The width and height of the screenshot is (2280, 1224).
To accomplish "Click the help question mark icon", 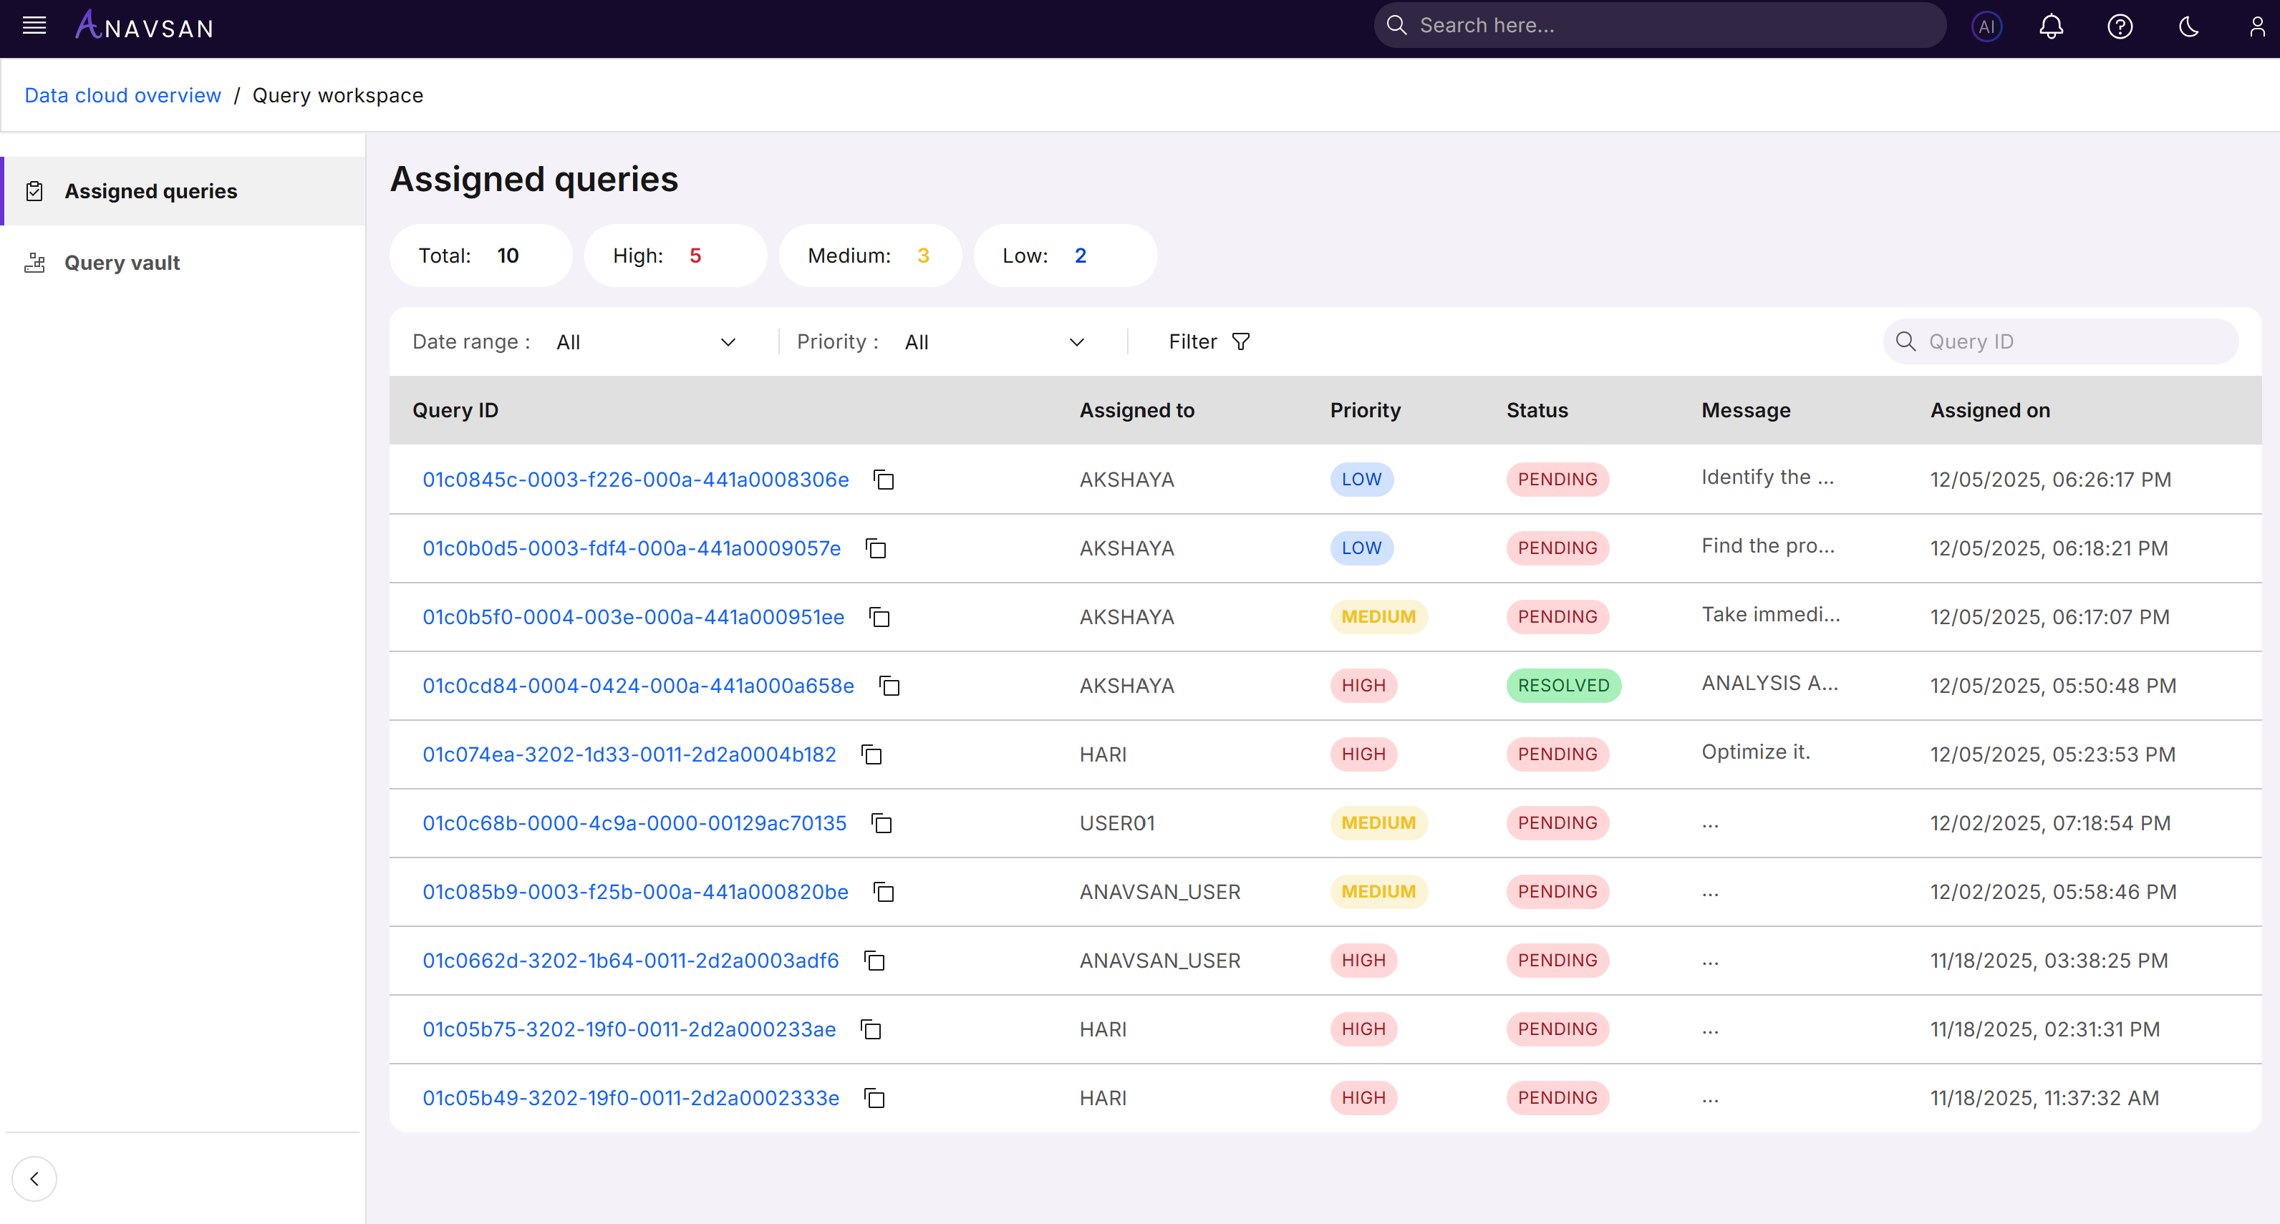I will coord(2120,26).
